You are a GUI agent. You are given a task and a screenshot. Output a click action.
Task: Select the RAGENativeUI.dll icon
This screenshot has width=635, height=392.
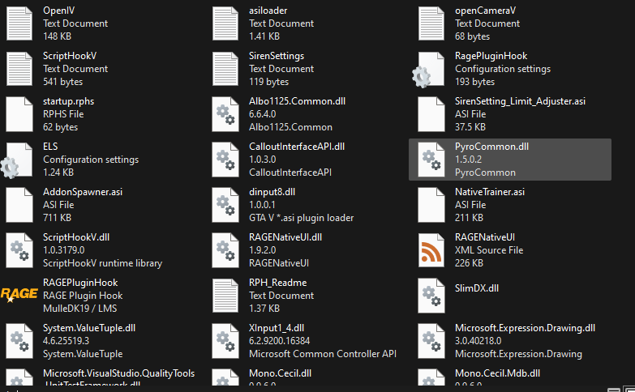point(225,250)
